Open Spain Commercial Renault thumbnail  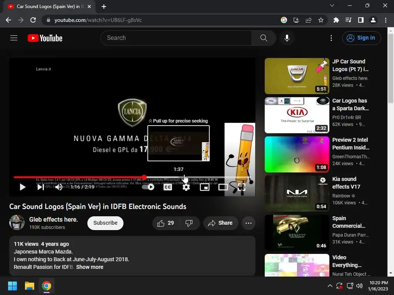[297, 233]
